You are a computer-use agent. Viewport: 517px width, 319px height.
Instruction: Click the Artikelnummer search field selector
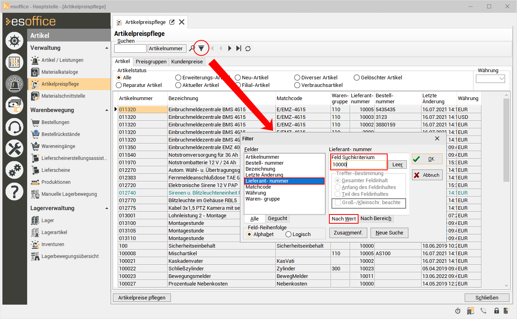[x=167, y=49]
